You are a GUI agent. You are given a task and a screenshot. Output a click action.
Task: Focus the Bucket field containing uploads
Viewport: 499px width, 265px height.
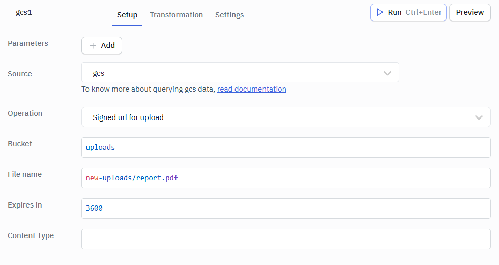(285, 148)
